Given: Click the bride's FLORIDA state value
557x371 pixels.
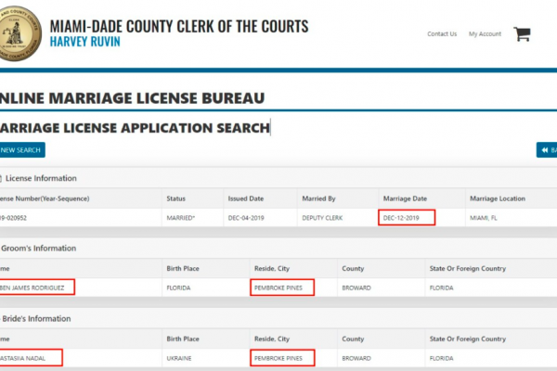Looking at the screenshot, I should 441,358.
